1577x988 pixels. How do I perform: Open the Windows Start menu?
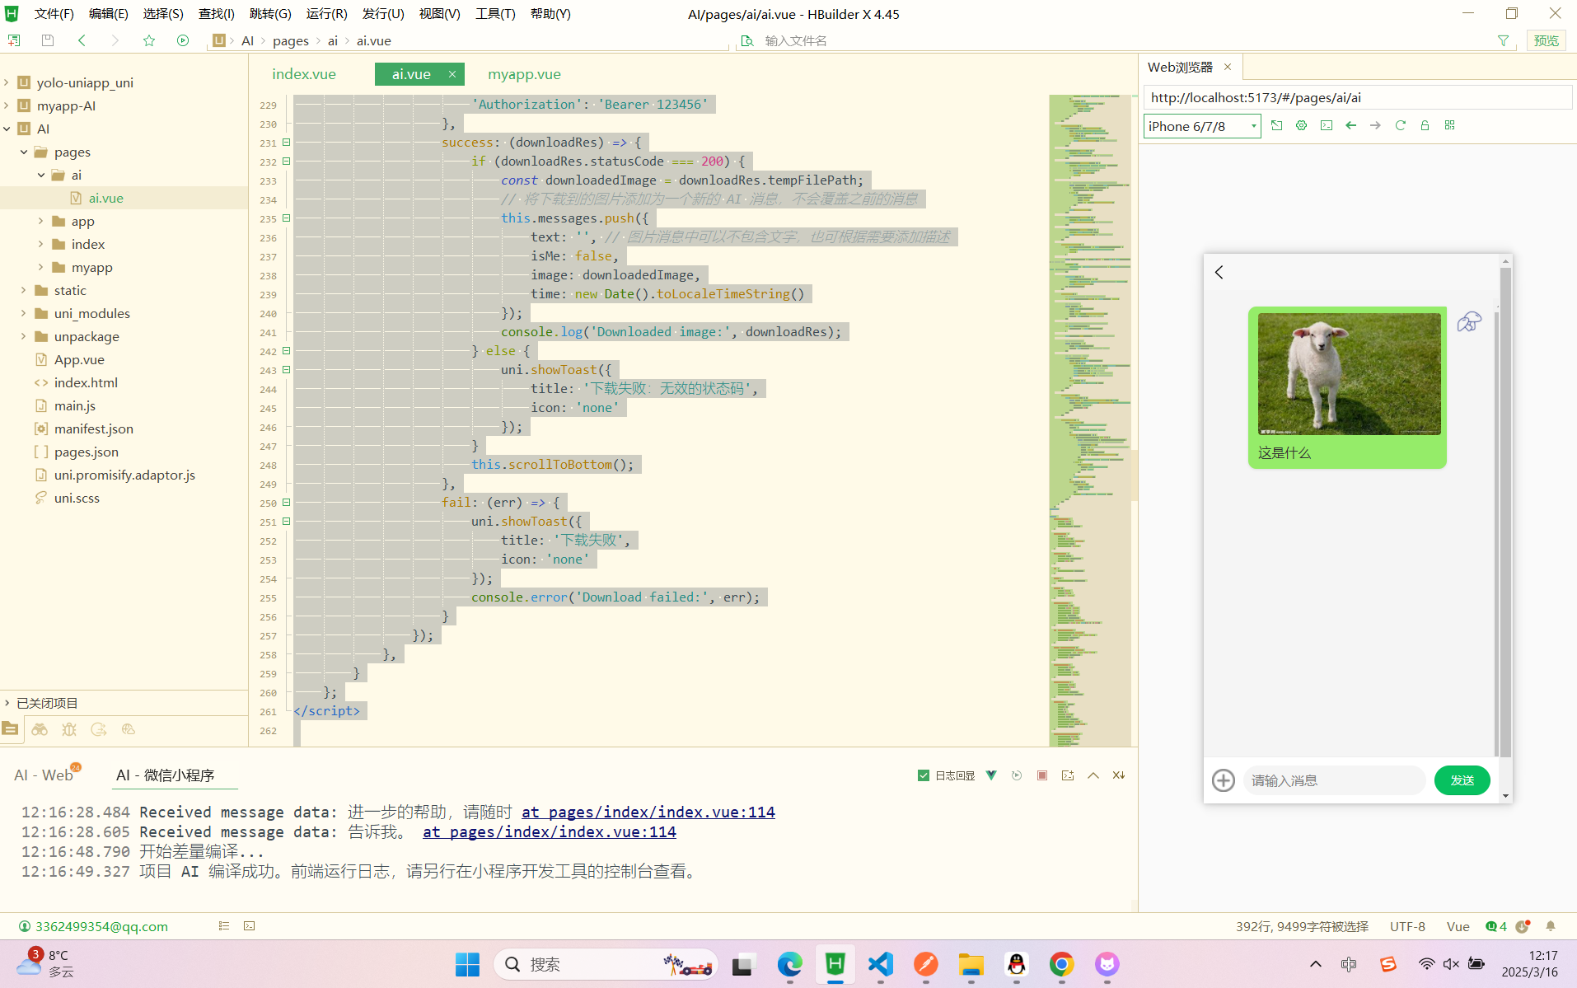pos(467,964)
